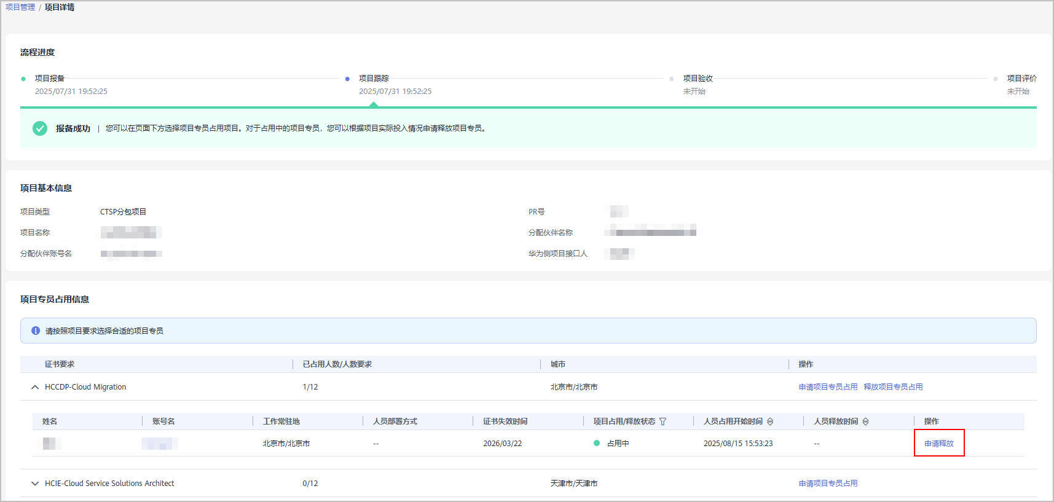The image size is (1054, 502).
Task: Click the 项目验收 step marker
Action: coord(671,79)
